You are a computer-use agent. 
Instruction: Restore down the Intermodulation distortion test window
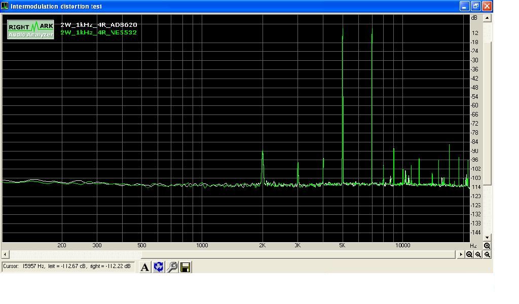tap(475, 6)
